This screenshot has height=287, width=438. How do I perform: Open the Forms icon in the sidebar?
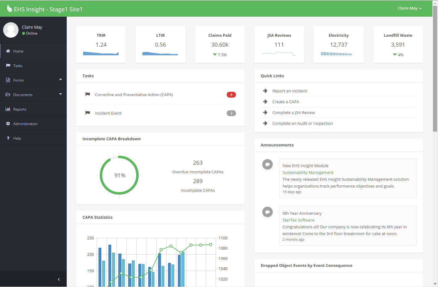tap(8, 80)
